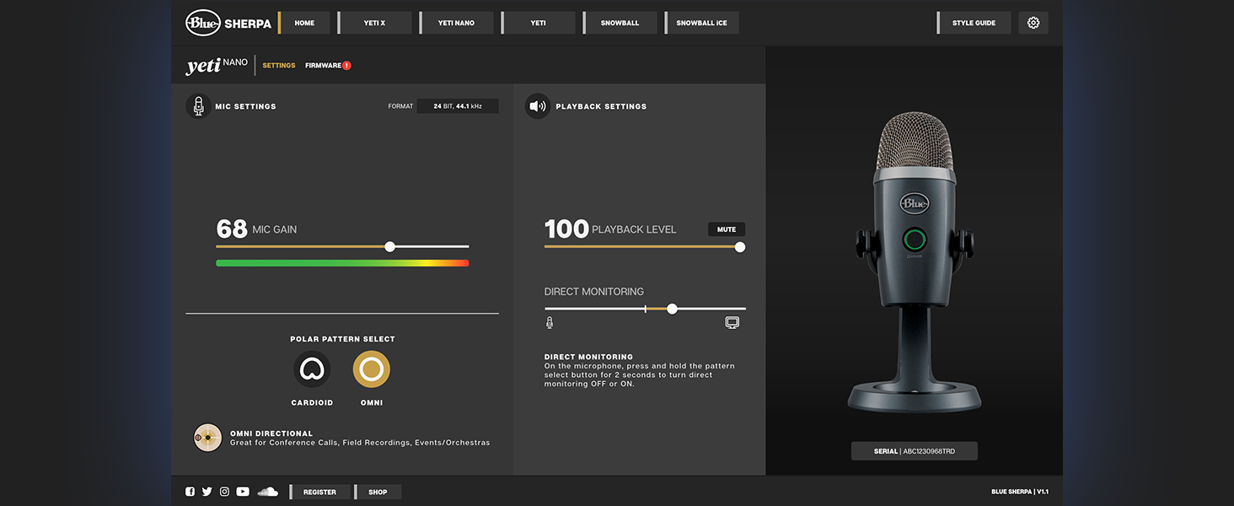Viewport: 1234px width, 506px height.
Task: Click the Register button
Action: point(320,492)
